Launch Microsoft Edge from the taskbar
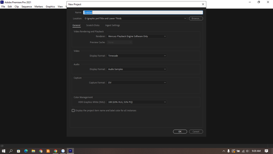Image resolution: width=273 pixels, height=154 pixels. (x=26, y=151)
